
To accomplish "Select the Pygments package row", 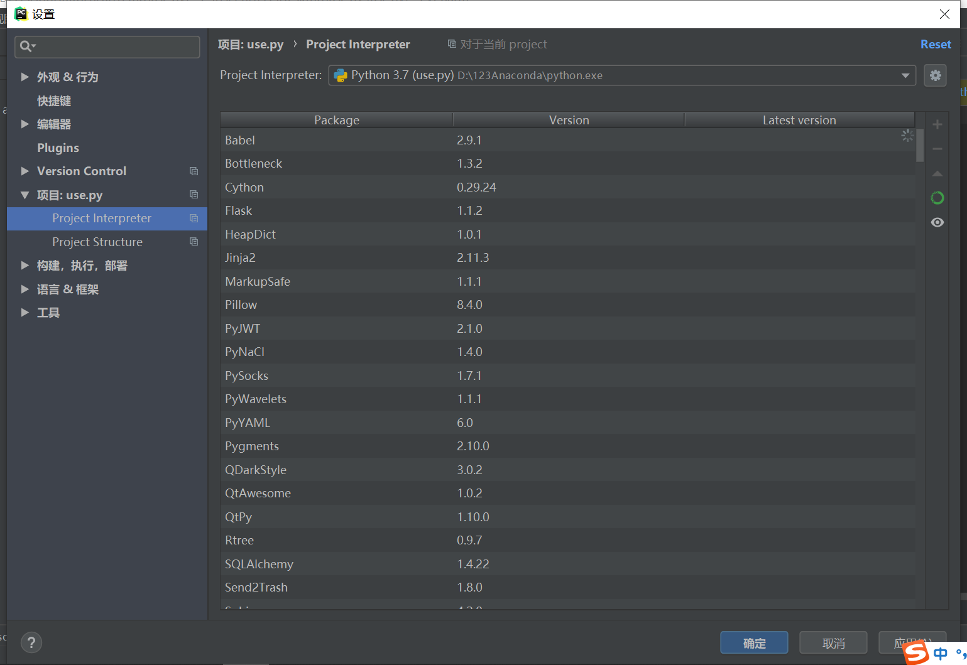I will click(x=568, y=446).
